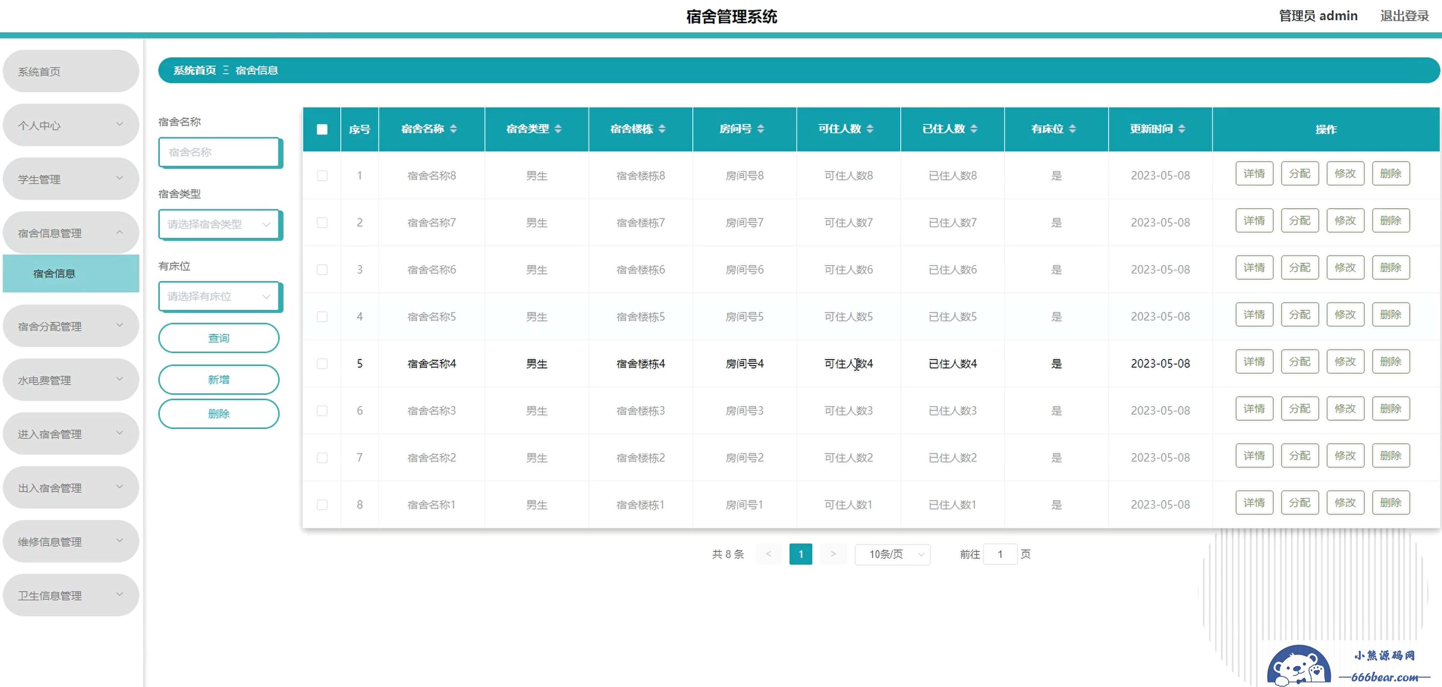This screenshot has width=1442, height=687.
Task: Check the row for 宿舍名称7
Action: tap(322, 223)
